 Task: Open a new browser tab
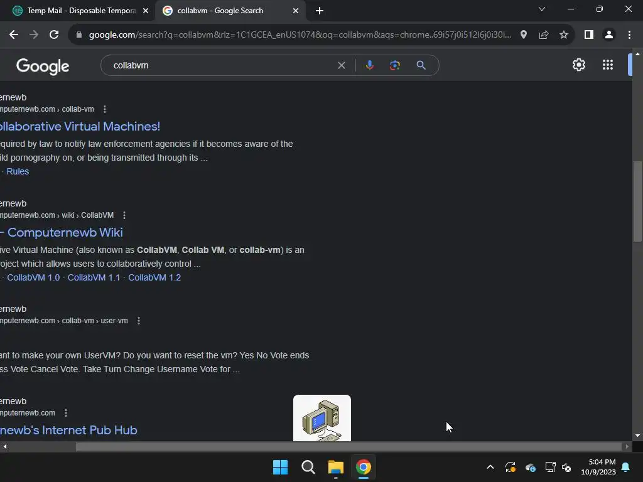(320, 11)
